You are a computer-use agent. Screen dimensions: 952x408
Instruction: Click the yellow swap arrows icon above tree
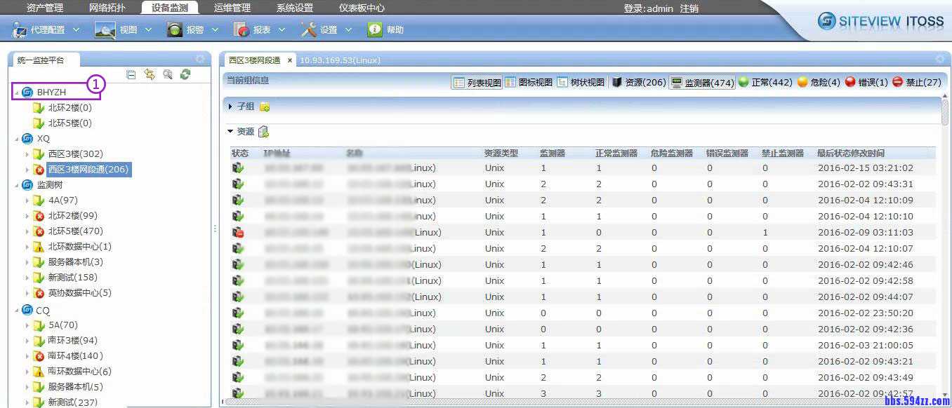tap(150, 74)
